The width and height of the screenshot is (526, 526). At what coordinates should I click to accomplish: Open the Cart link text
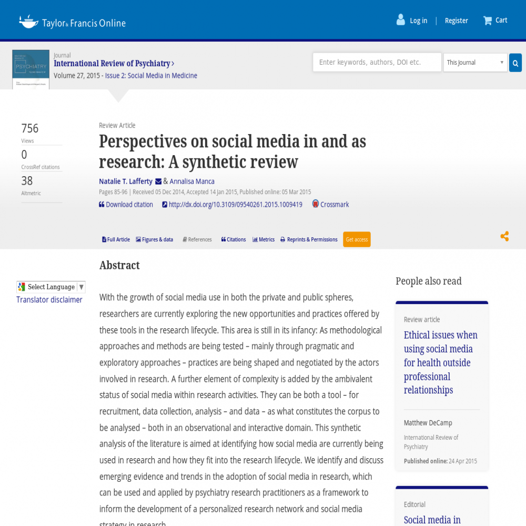click(501, 20)
